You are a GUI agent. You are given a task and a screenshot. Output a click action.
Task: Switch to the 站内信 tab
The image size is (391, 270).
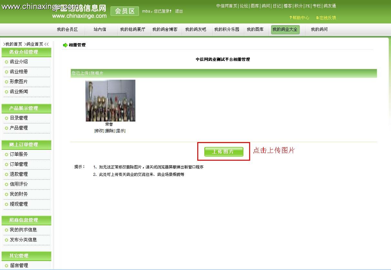pyautogui.click(x=100, y=30)
